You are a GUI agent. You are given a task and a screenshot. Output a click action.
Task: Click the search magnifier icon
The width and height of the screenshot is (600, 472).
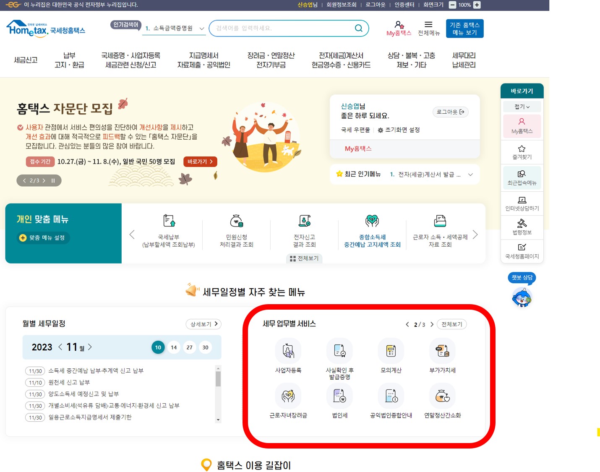click(359, 28)
